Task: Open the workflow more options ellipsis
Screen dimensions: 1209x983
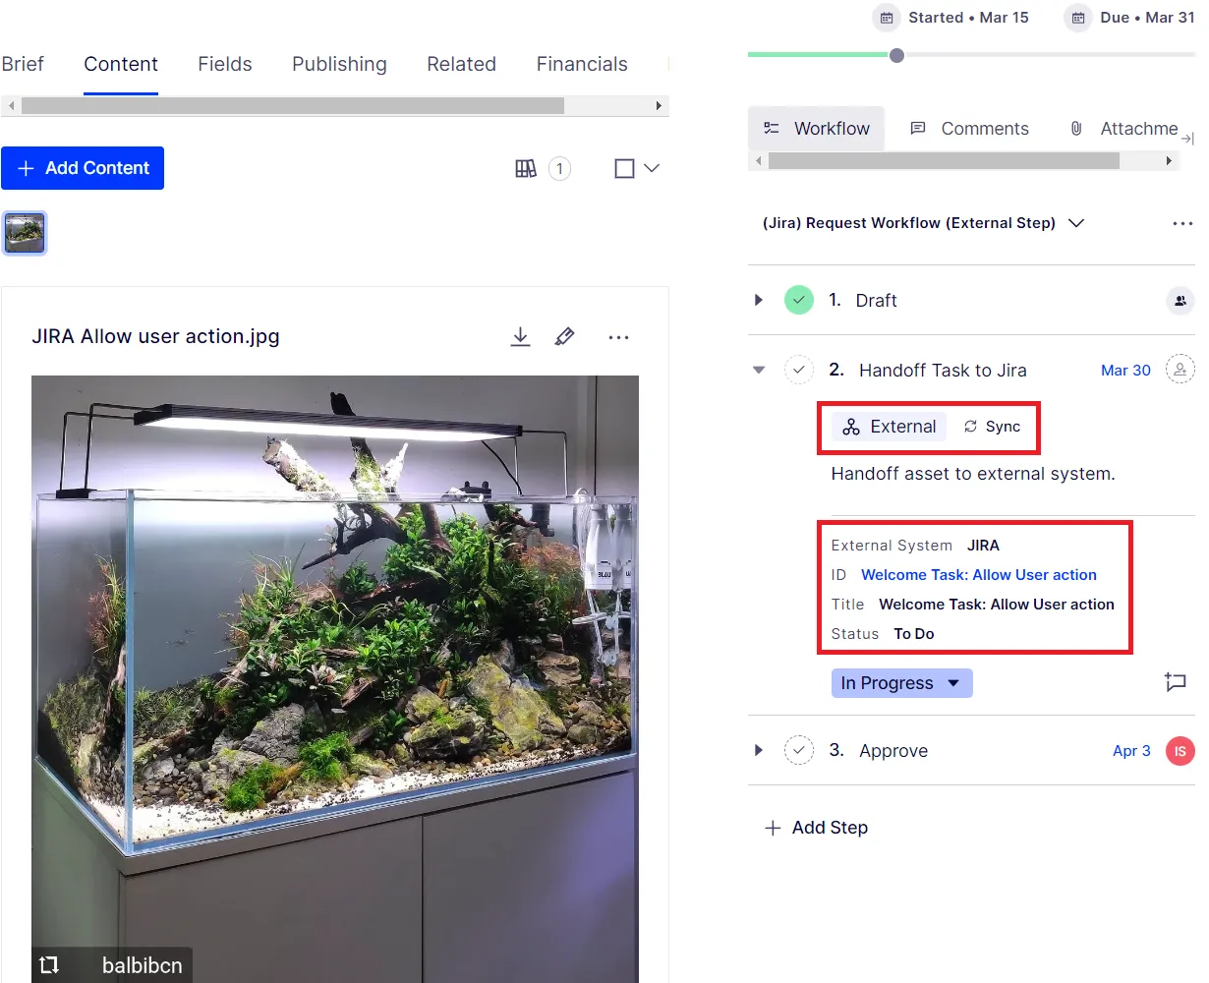Action: 1182,223
